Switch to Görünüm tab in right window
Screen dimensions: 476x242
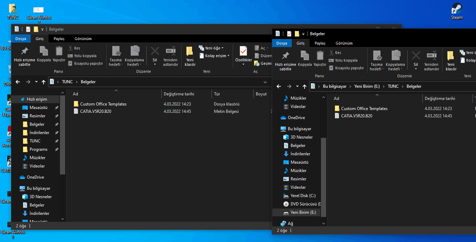pos(344,43)
